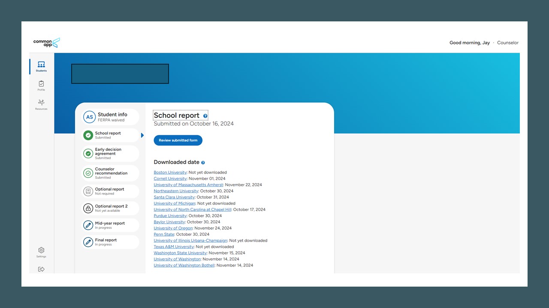Click the Counselor role label
The height and width of the screenshot is (308, 549).
[508, 43]
